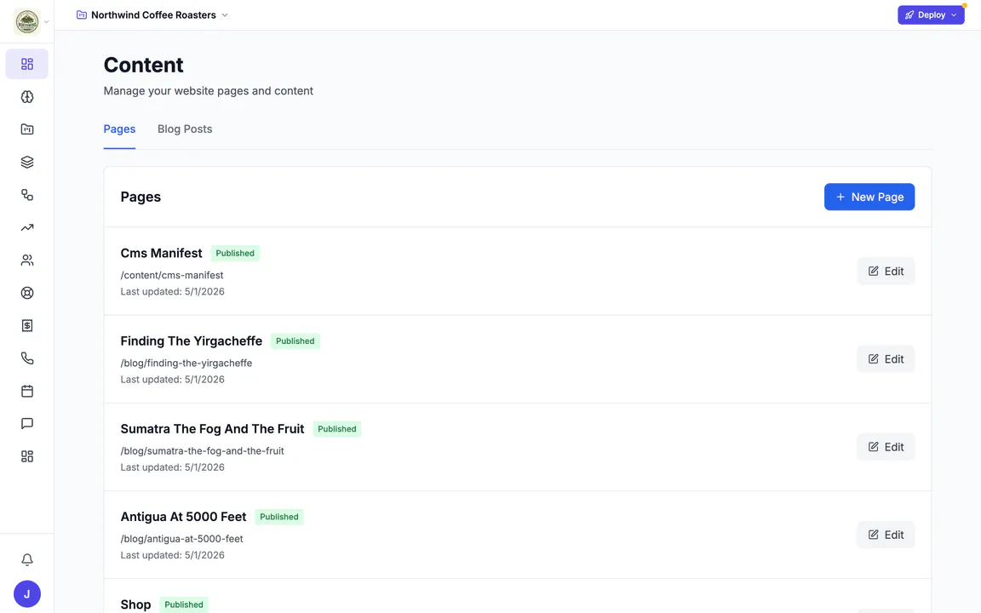Screen dimensions: 981x613
Task: Click the Cms Manifest title
Action: [162, 253]
